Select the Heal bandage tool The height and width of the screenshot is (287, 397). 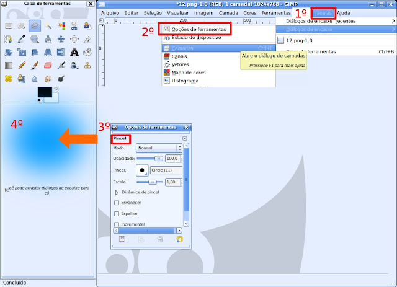coord(8,79)
